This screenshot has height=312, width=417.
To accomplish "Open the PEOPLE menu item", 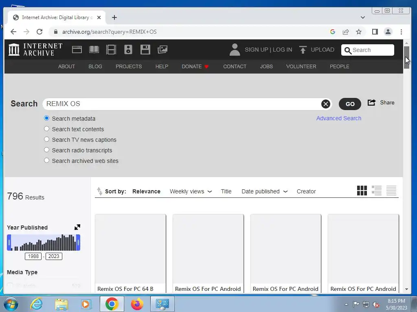I will click(x=339, y=67).
